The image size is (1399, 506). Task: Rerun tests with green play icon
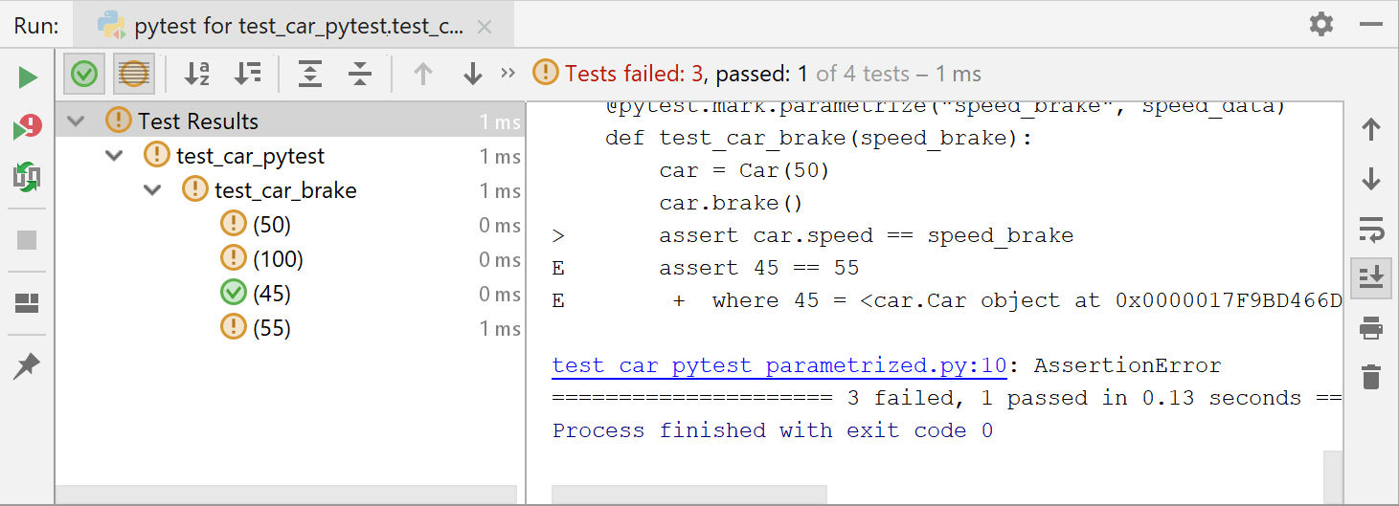coord(28,77)
